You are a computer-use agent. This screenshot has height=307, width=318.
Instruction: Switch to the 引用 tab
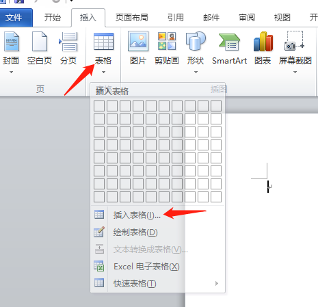(176, 18)
